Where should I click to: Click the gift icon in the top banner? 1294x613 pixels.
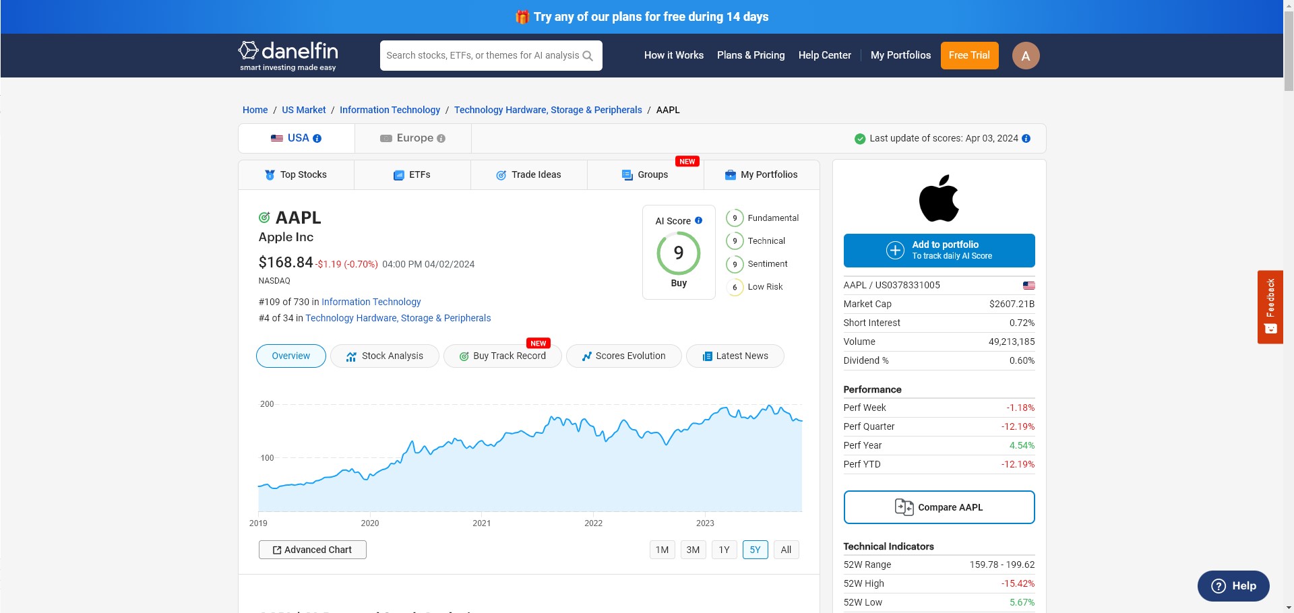click(x=522, y=17)
